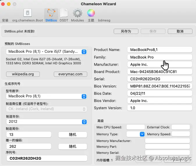
Task: Click 随机 button next to week 13
Action: click(x=73, y=135)
